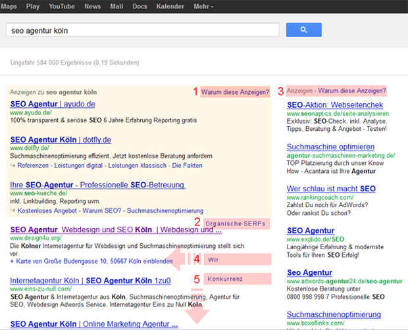Screen dimensions: 408x330
Task: Click description 'Zahlst Du noch für AdWords?'
Action: click(327, 205)
